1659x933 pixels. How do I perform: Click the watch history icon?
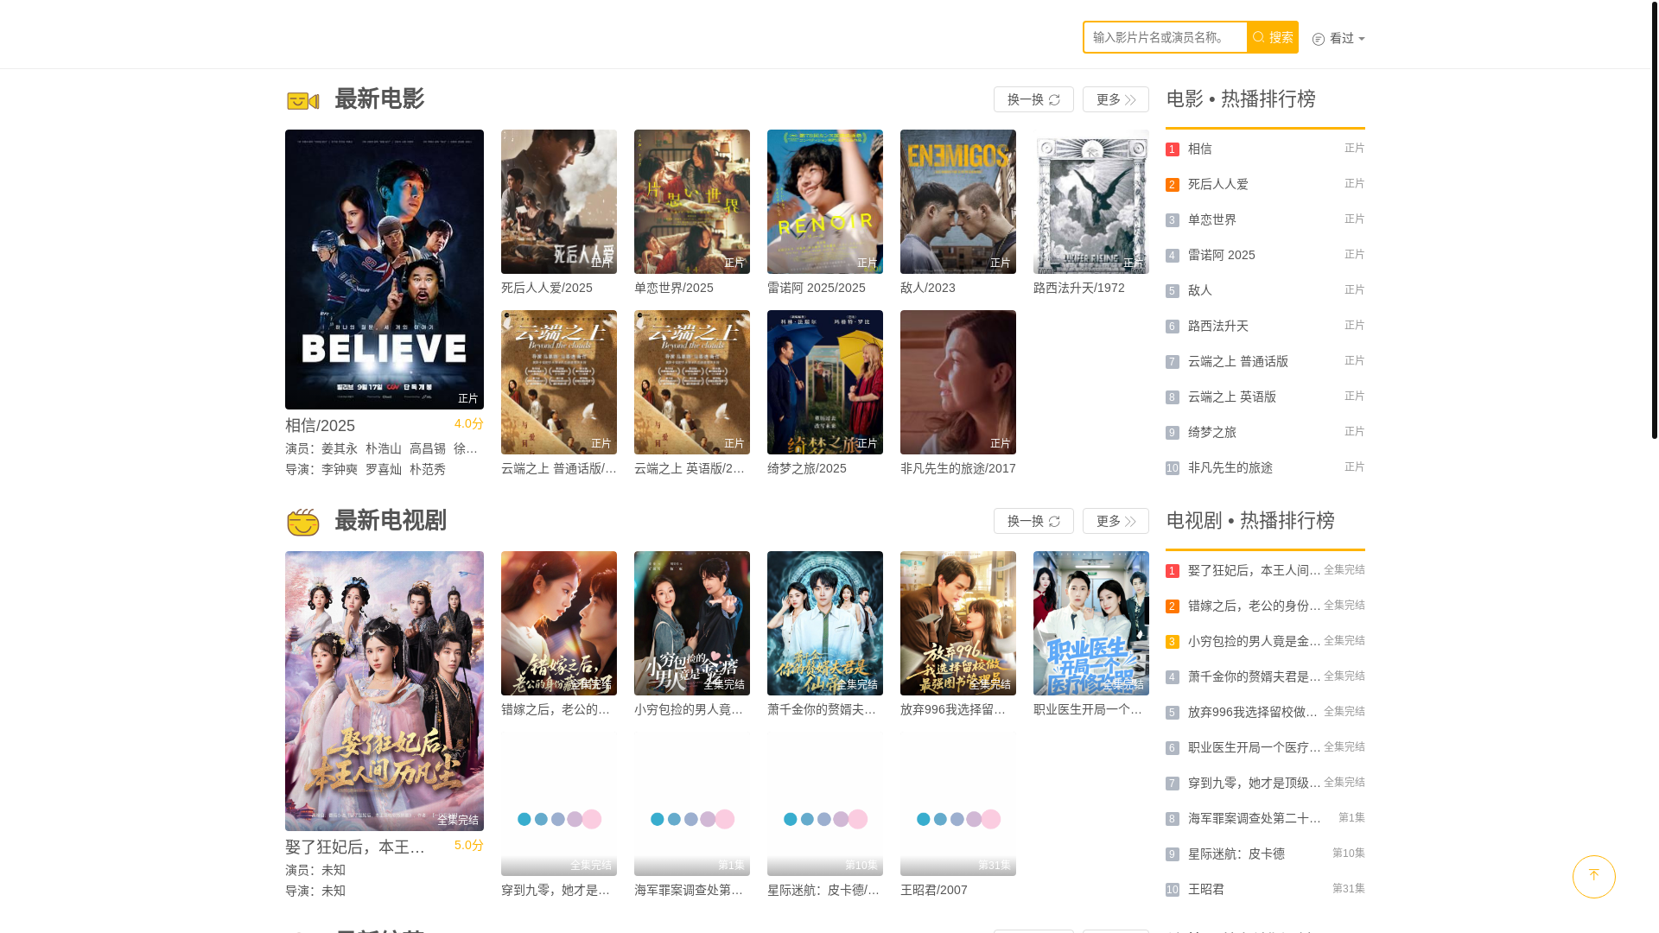pyautogui.click(x=1318, y=39)
